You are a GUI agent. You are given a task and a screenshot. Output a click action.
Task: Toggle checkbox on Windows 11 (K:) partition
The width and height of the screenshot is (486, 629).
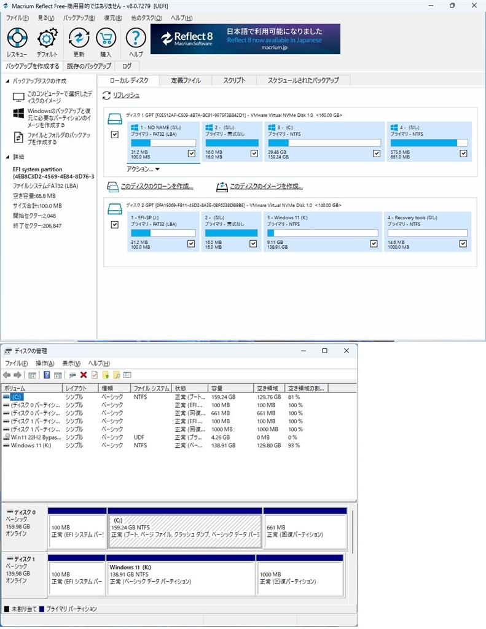(374, 243)
